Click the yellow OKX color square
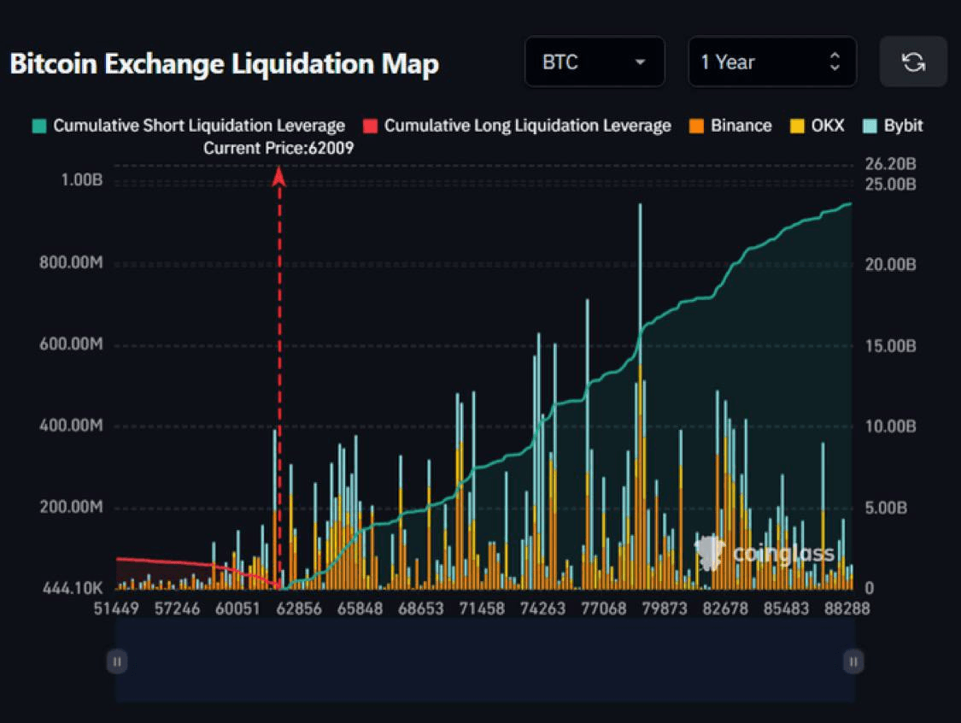 point(797,126)
